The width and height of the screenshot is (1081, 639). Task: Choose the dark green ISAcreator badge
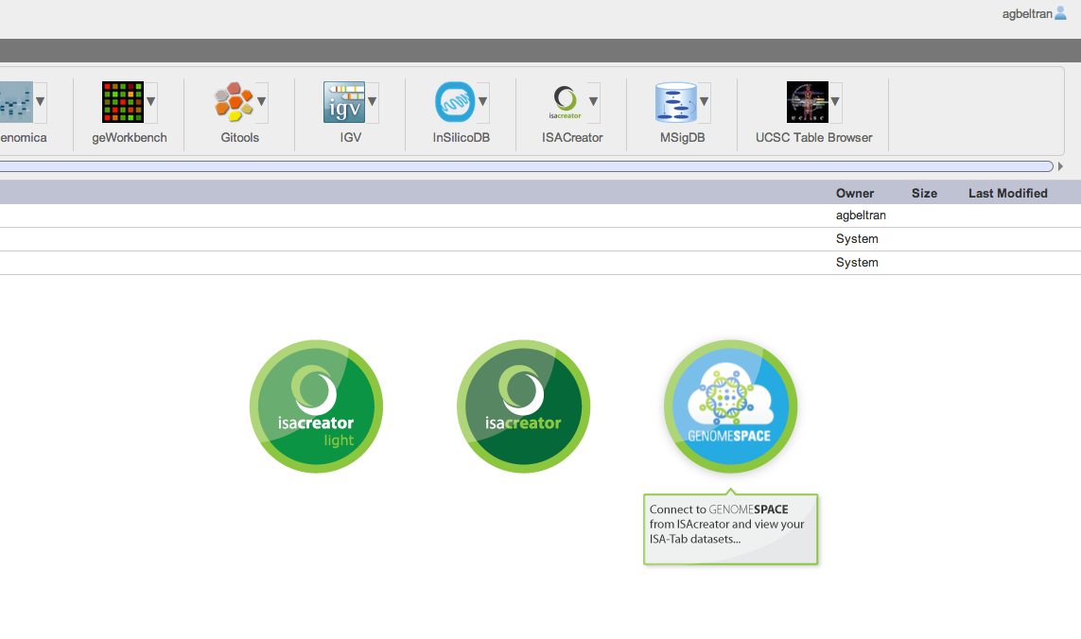[523, 406]
